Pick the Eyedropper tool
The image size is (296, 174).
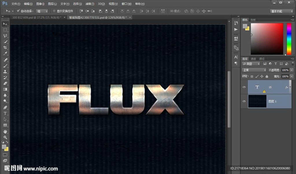click(5, 54)
